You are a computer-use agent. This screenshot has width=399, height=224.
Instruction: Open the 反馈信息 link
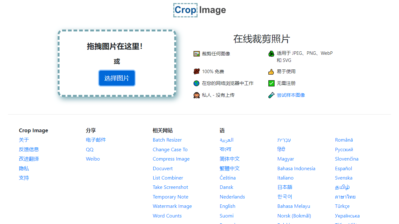[29, 149]
